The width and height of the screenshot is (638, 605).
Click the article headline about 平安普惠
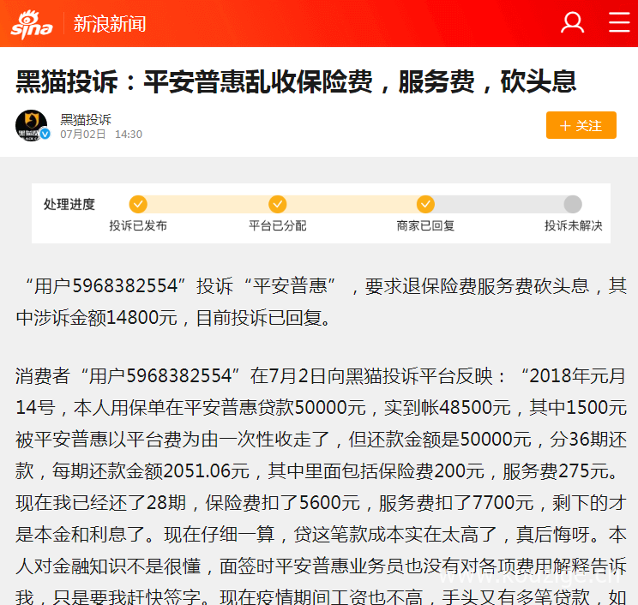coord(296,81)
